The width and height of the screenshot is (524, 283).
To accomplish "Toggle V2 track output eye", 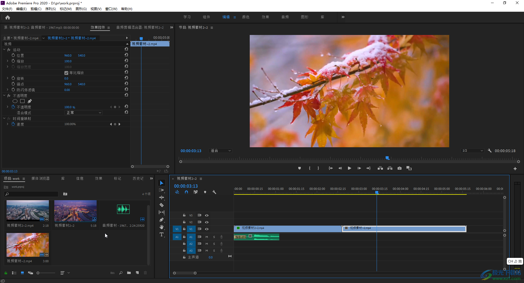I will [x=207, y=222].
